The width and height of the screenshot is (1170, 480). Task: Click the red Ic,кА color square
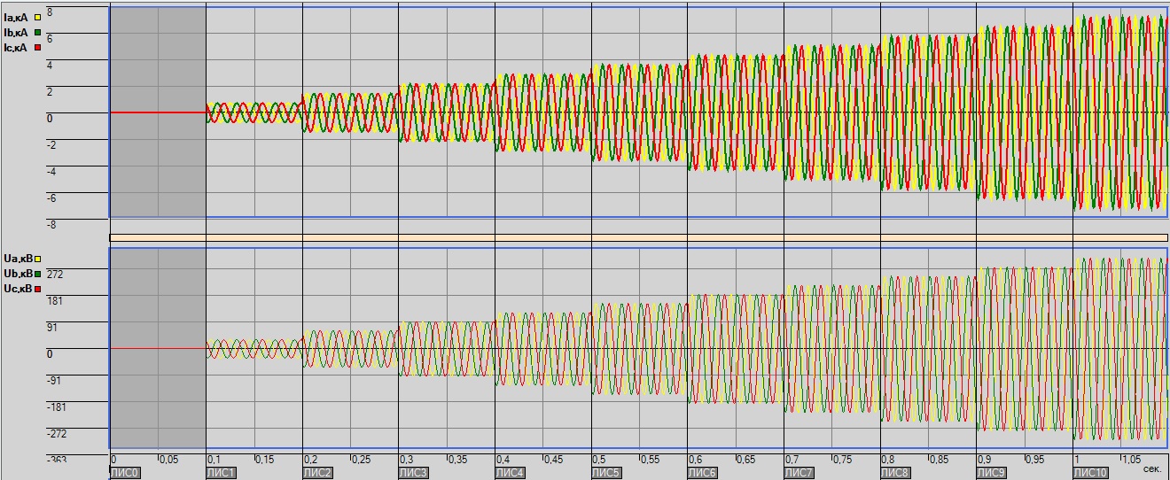click(x=37, y=47)
